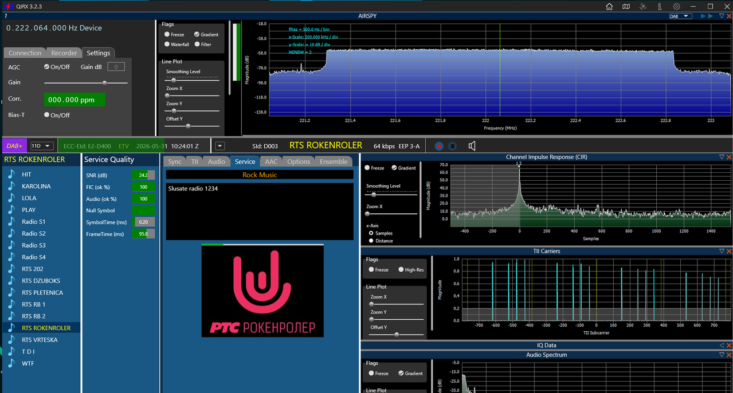Close the AIRSPY spectrum panel
Image resolution: width=733 pixels, height=393 pixels.
[x=729, y=16]
